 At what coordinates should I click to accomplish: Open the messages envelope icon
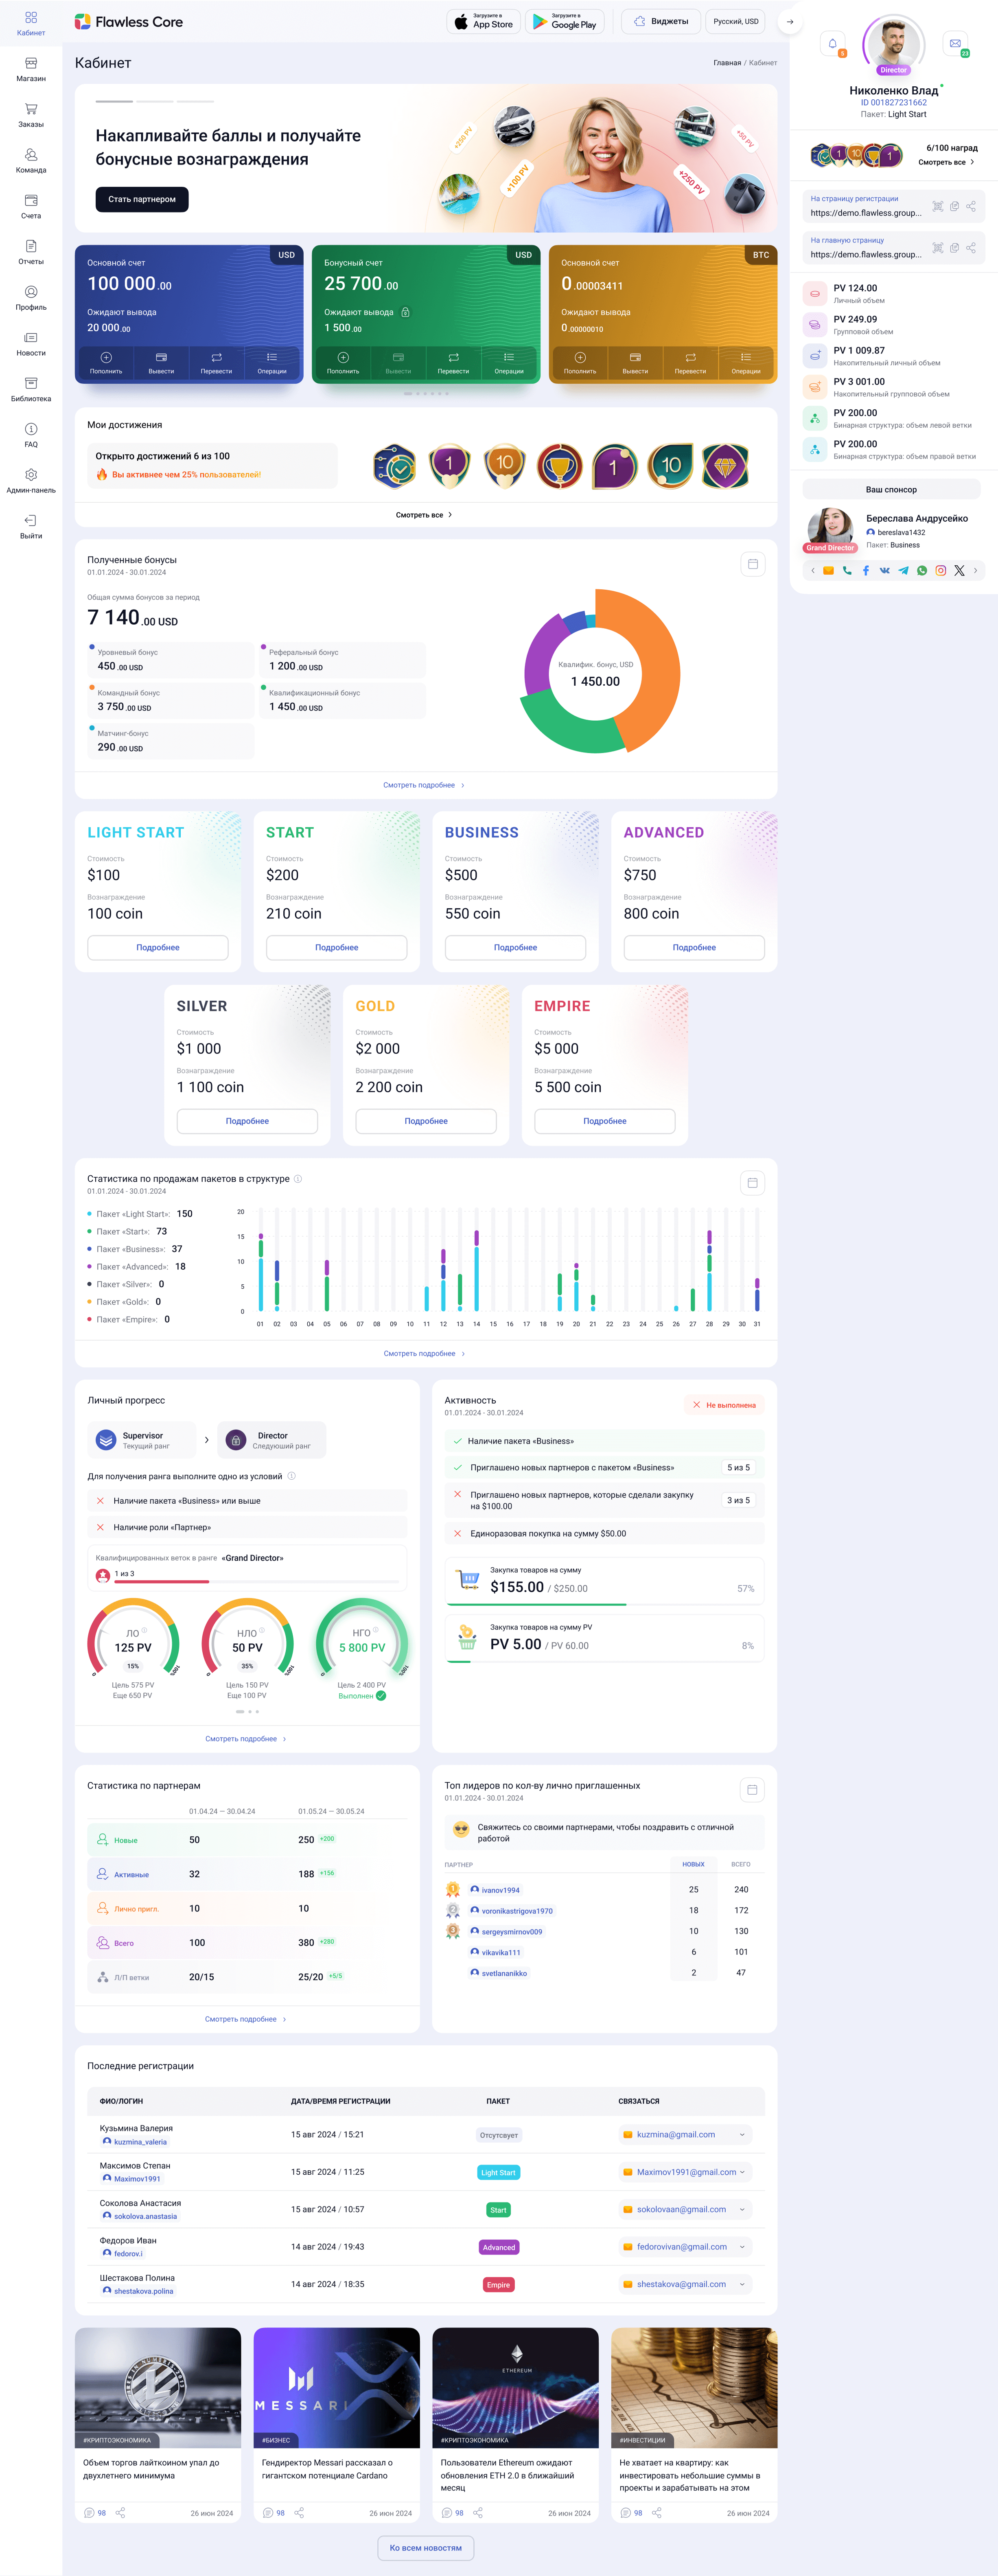click(955, 44)
